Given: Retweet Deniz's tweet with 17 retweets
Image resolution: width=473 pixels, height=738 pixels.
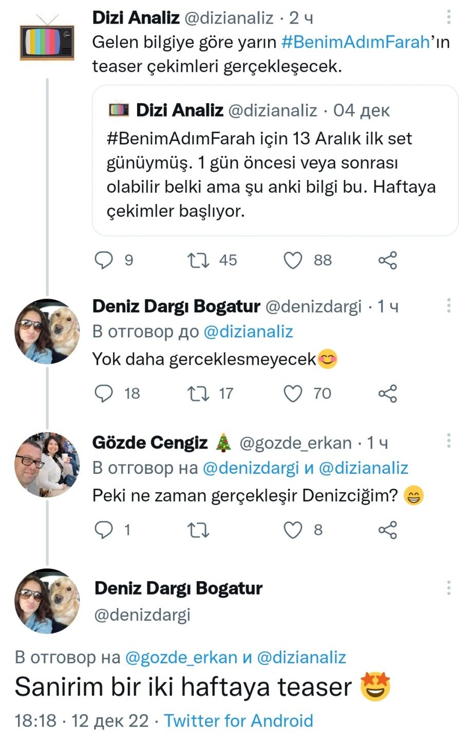Looking at the screenshot, I should coord(198,394).
